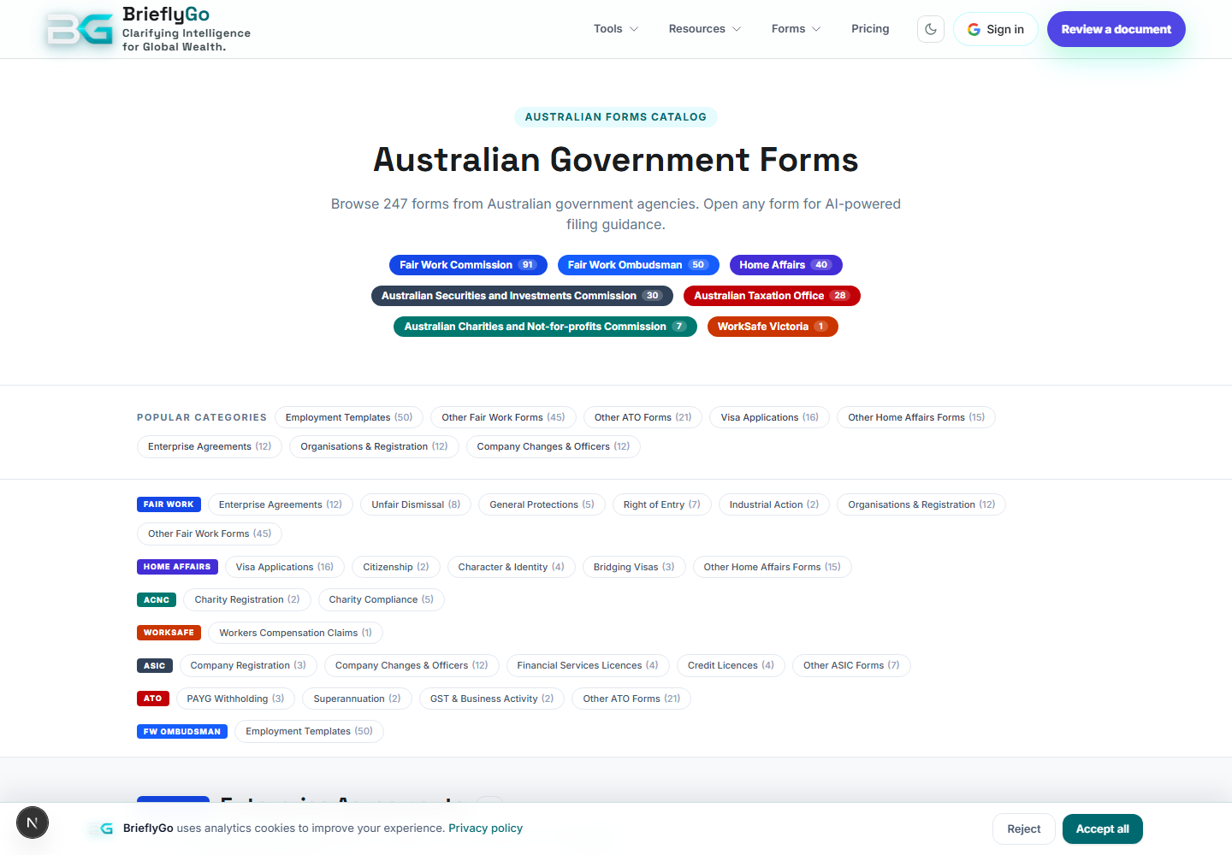
Task: Open the Privacy policy link
Action: pyautogui.click(x=485, y=828)
